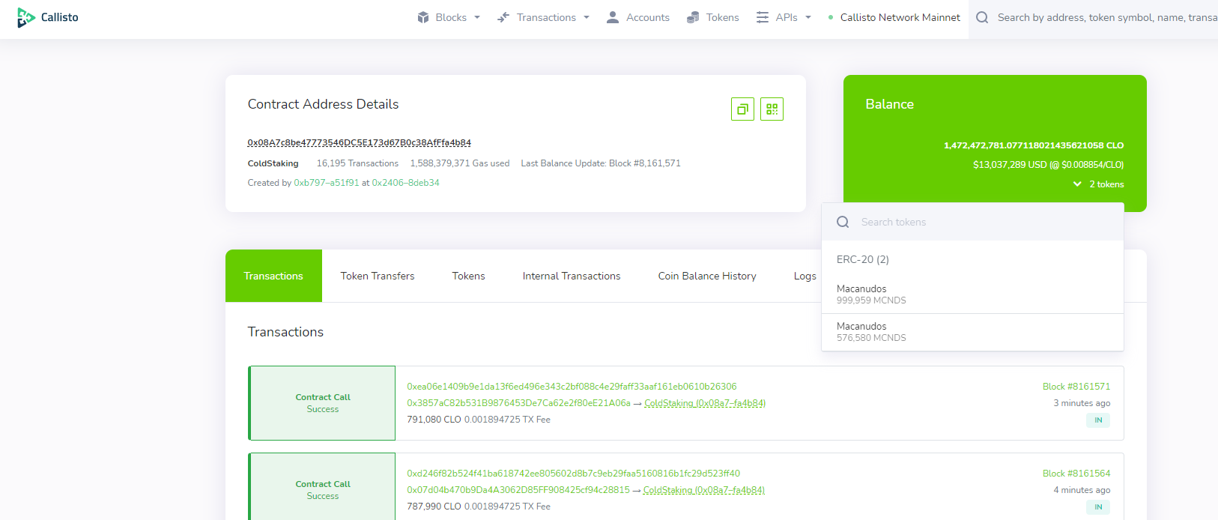The height and width of the screenshot is (520, 1218).
Task: Open ColdStaking link in second transaction
Action: pyautogui.click(x=704, y=490)
